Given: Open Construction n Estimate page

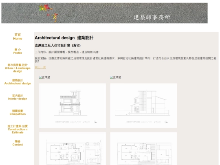Looking at the screenshot, I should click(x=18, y=129).
